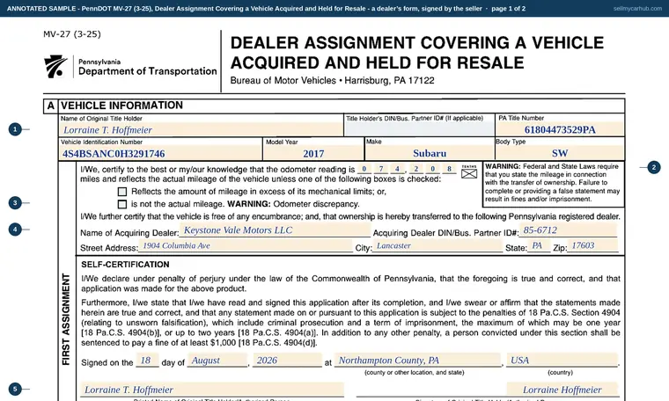Click the Model Year field showing 2017
This screenshot has width=669, height=401.
pyautogui.click(x=313, y=153)
